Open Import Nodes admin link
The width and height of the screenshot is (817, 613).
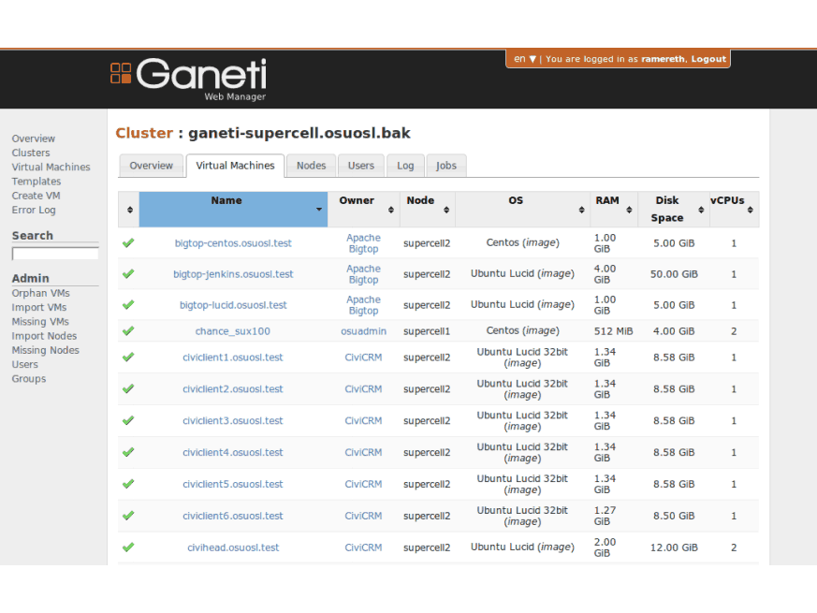pos(44,336)
